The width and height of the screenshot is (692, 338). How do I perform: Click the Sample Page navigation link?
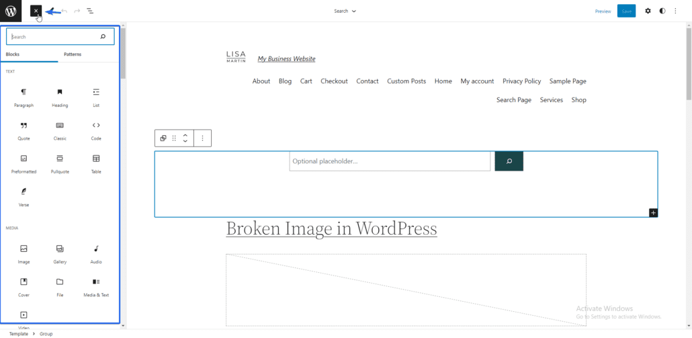point(568,81)
